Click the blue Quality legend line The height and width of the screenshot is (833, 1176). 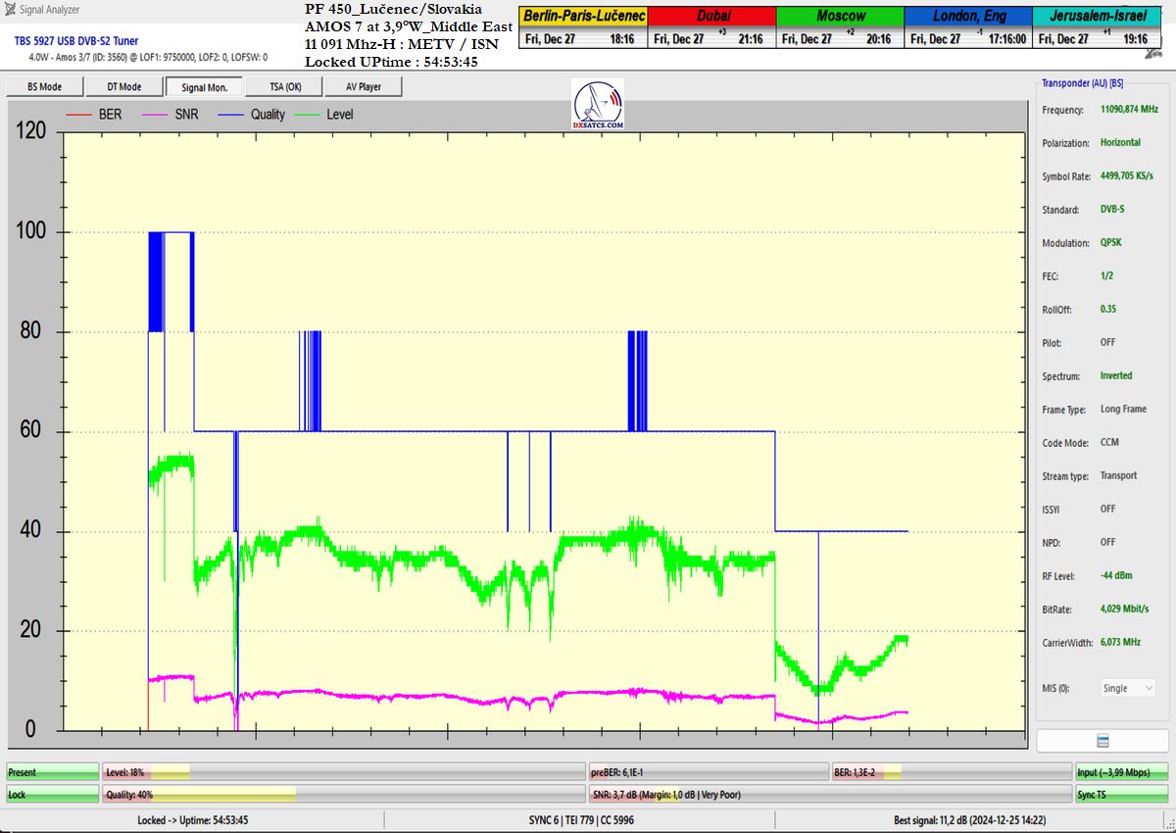[228, 115]
